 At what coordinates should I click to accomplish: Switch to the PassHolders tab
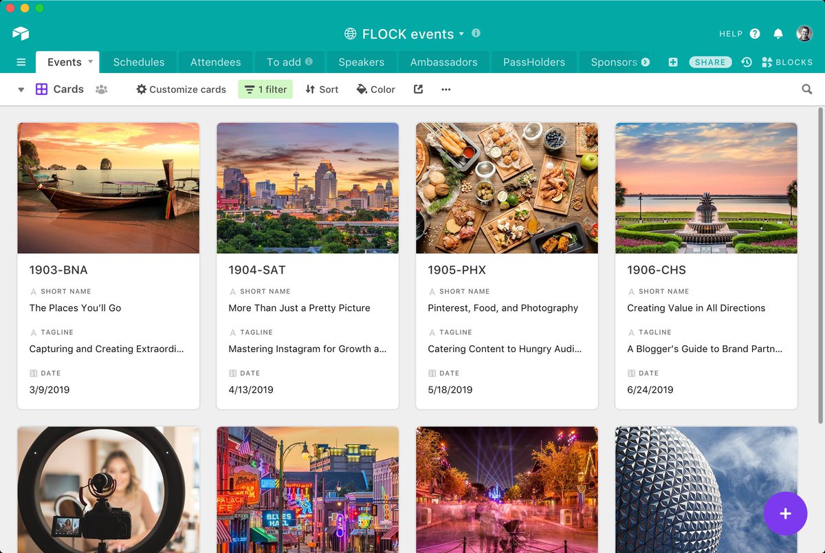click(534, 62)
